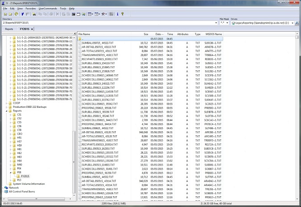Sort by Date column header
This screenshot has height=207, width=301.
(x=159, y=34)
